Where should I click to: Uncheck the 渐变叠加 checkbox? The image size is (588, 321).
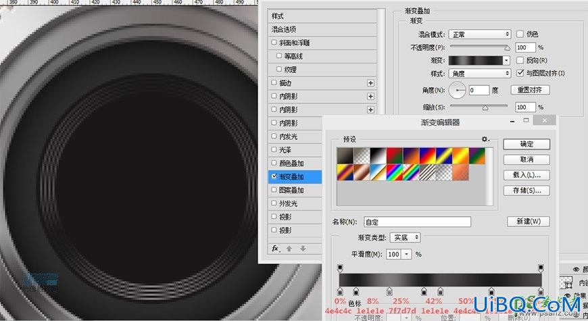point(274,176)
